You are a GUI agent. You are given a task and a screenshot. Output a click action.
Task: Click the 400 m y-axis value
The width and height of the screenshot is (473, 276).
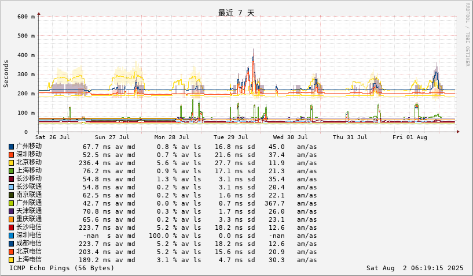pyautogui.click(x=26, y=55)
